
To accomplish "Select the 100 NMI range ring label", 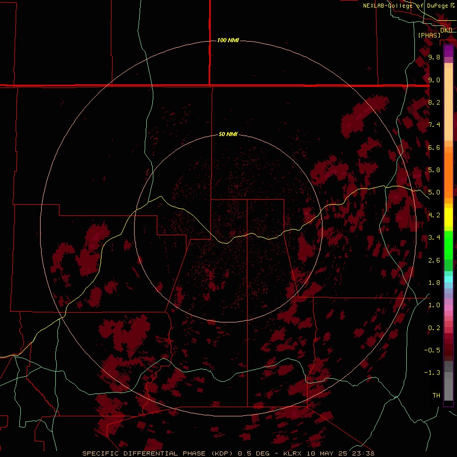I will (228, 40).
